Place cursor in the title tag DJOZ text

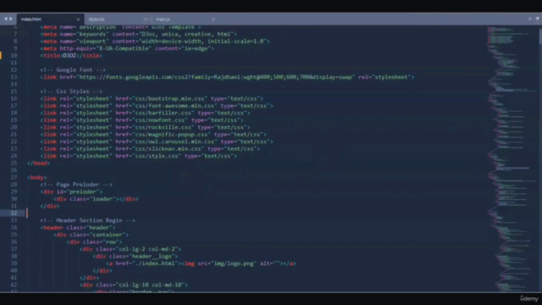[69, 55]
